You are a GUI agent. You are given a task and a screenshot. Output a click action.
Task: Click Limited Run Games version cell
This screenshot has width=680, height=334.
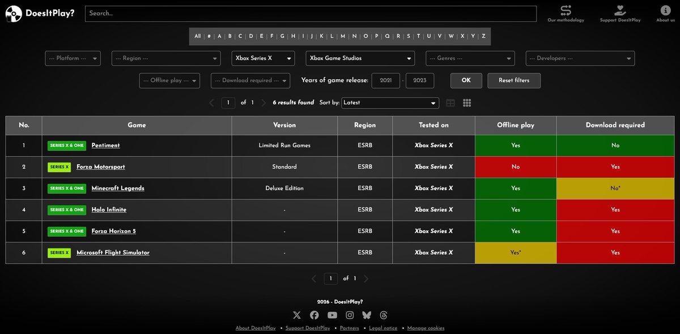point(284,145)
